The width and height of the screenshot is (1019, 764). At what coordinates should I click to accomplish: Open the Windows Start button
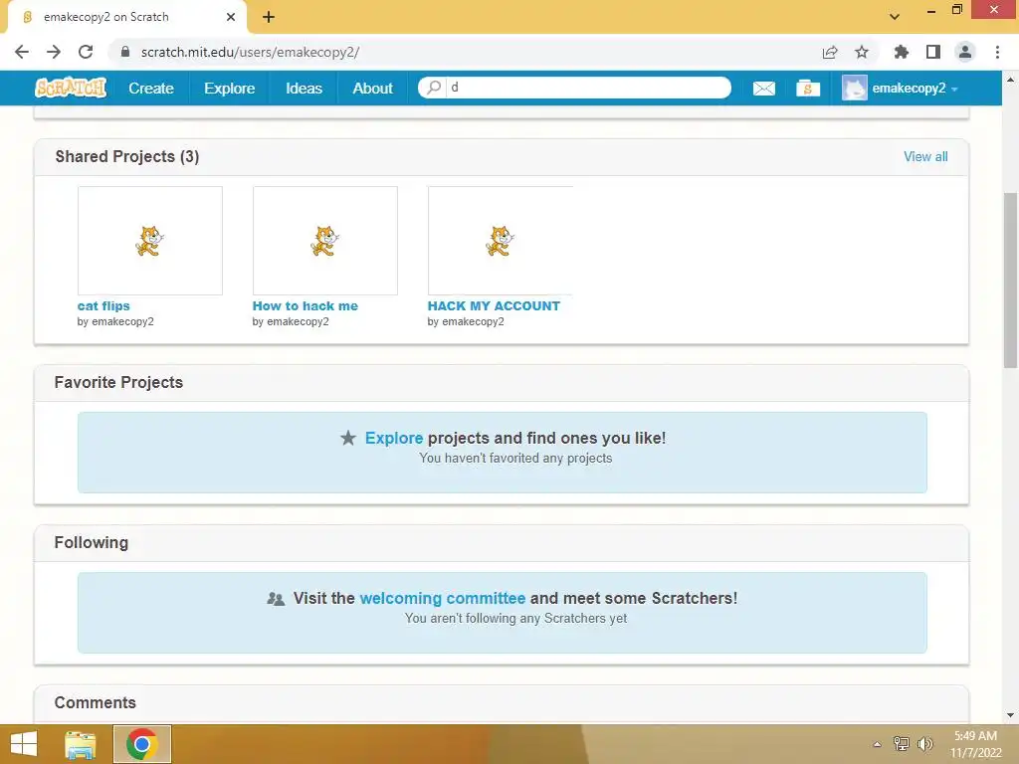[x=24, y=744]
